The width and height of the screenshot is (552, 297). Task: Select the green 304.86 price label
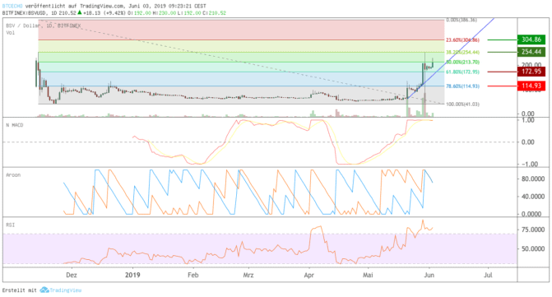click(x=531, y=39)
